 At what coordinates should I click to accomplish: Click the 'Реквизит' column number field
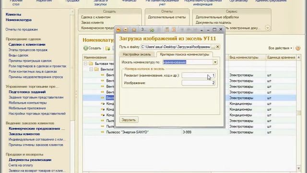[x=198, y=75]
